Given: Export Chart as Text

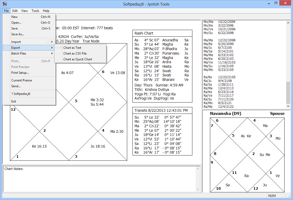Looking at the screenshot, I should [80, 48].
